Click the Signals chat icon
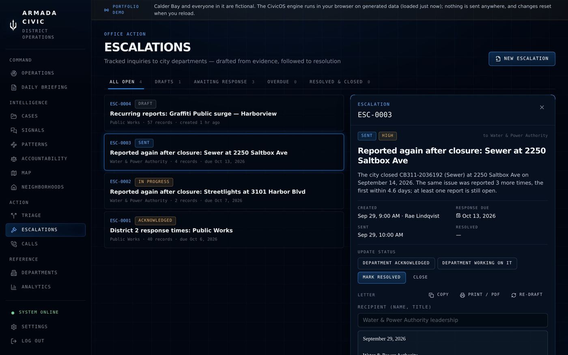 pyautogui.click(x=14, y=131)
